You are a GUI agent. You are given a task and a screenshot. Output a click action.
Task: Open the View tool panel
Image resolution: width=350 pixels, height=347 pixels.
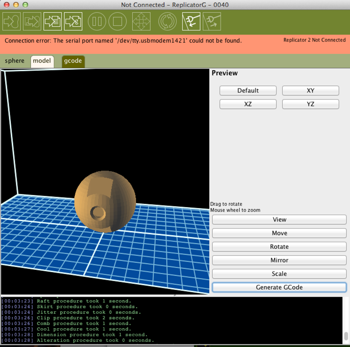(x=279, y=220)
